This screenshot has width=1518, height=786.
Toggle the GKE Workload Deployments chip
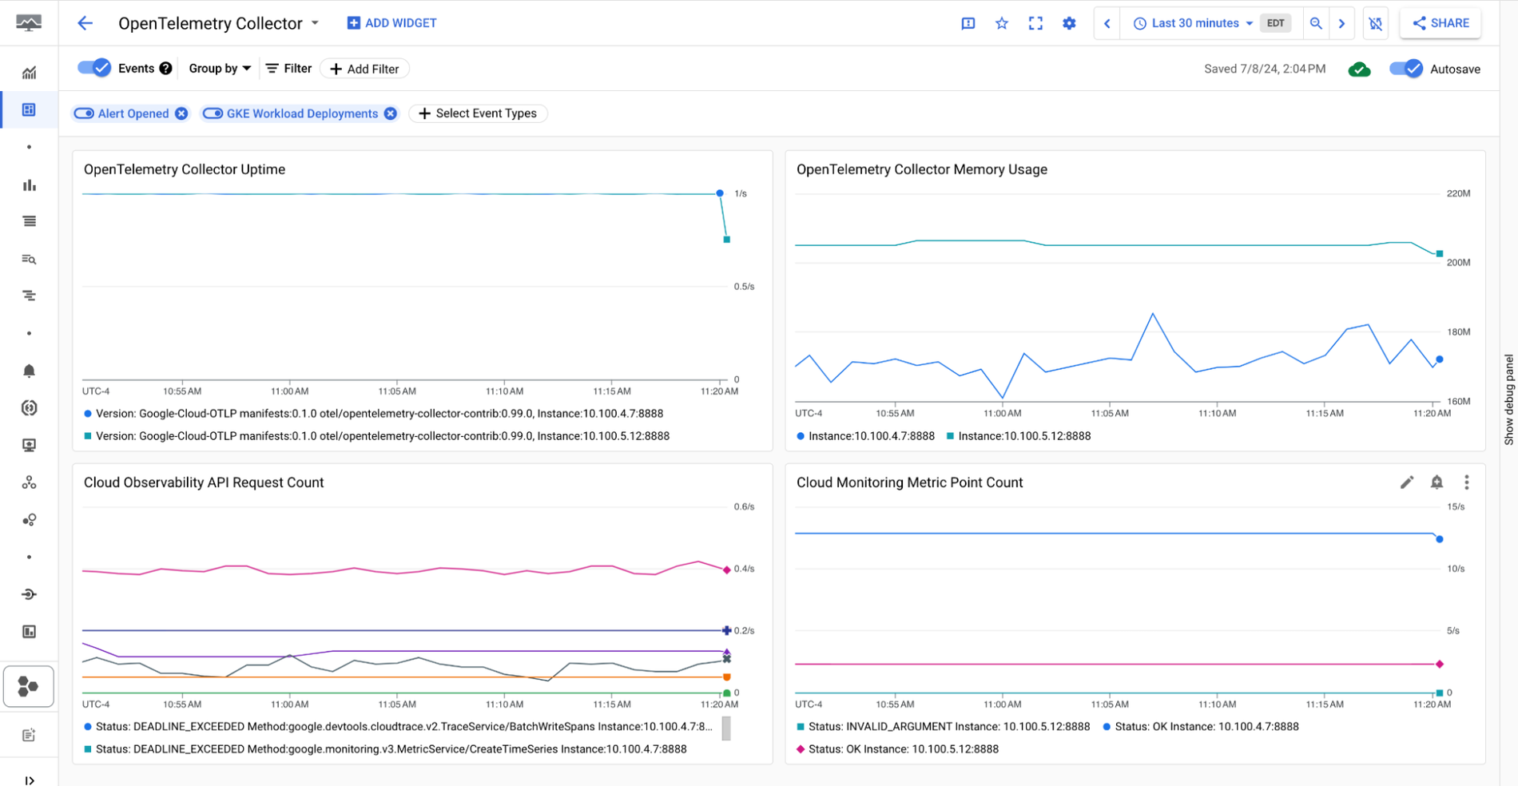pyautogui.click(x=213, y=113)
